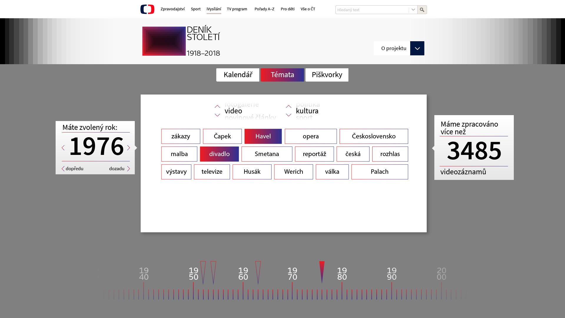Go to next year with right arrow

(129, 148)
